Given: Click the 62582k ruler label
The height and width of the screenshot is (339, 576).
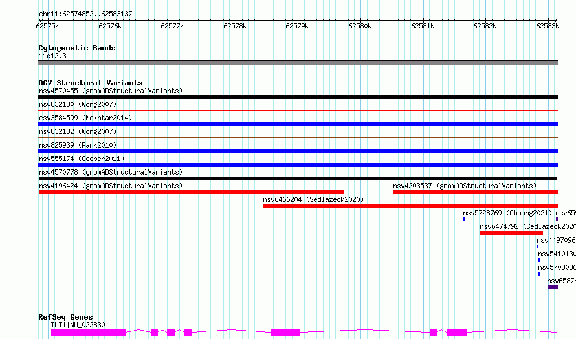Looking at the screenshot, I should click(485, 26).
